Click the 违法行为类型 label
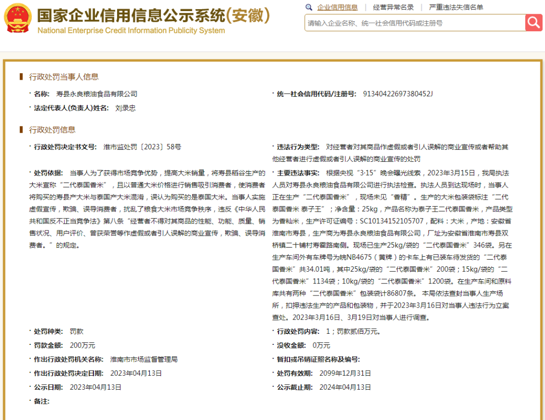This screenshot has height=420, width=545. pyautogui.click(x=298, y=147)
